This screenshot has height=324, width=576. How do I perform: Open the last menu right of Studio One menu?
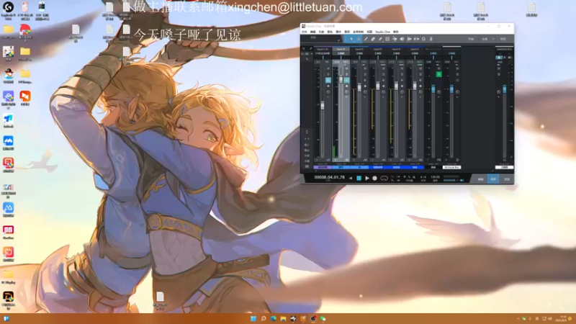(x=395, y=32)
